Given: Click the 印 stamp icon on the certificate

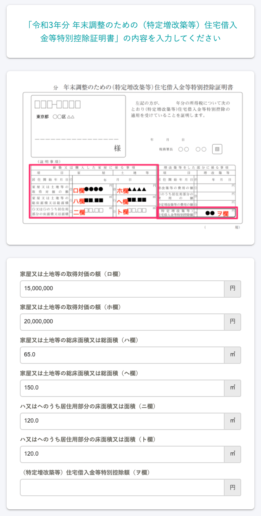Looking at the screenshot, I should (217, 149).
